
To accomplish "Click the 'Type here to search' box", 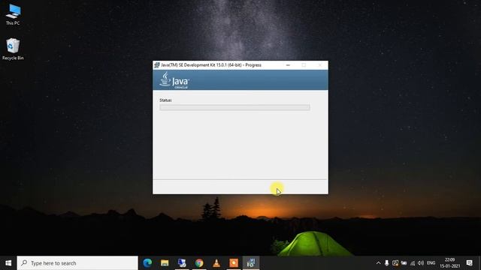I will click(77, 263).
